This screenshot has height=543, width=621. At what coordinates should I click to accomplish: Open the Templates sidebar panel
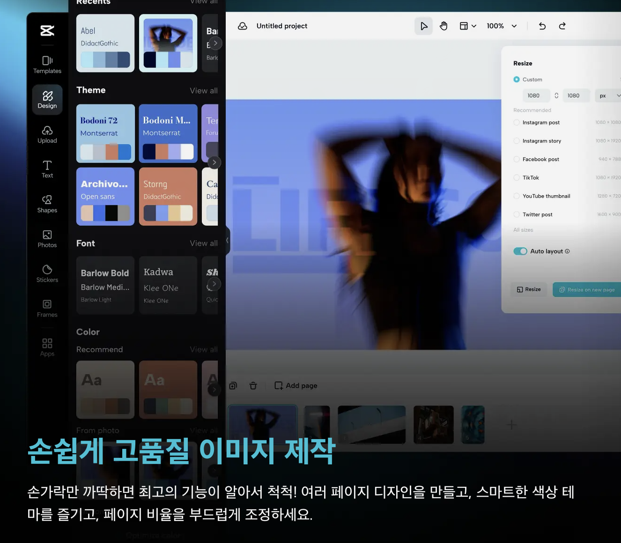47,65
